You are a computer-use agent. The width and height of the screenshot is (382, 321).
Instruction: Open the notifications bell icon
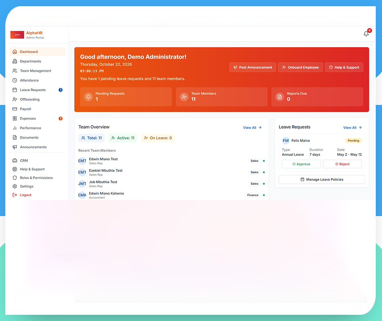[366, 34]
